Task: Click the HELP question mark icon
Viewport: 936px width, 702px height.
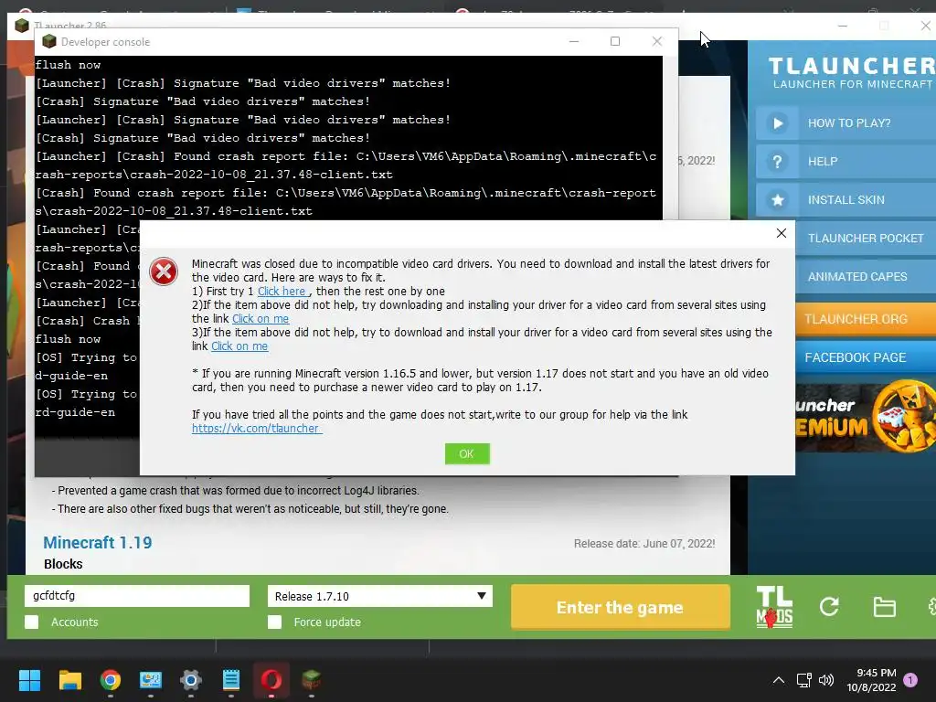Action: coord(777,162)
